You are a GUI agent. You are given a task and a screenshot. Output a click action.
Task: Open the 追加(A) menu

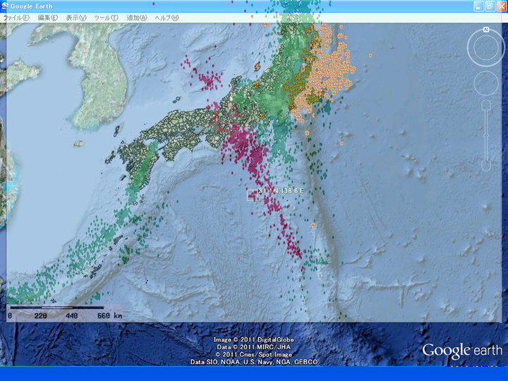pyautogui.click(x=136, y=17)
